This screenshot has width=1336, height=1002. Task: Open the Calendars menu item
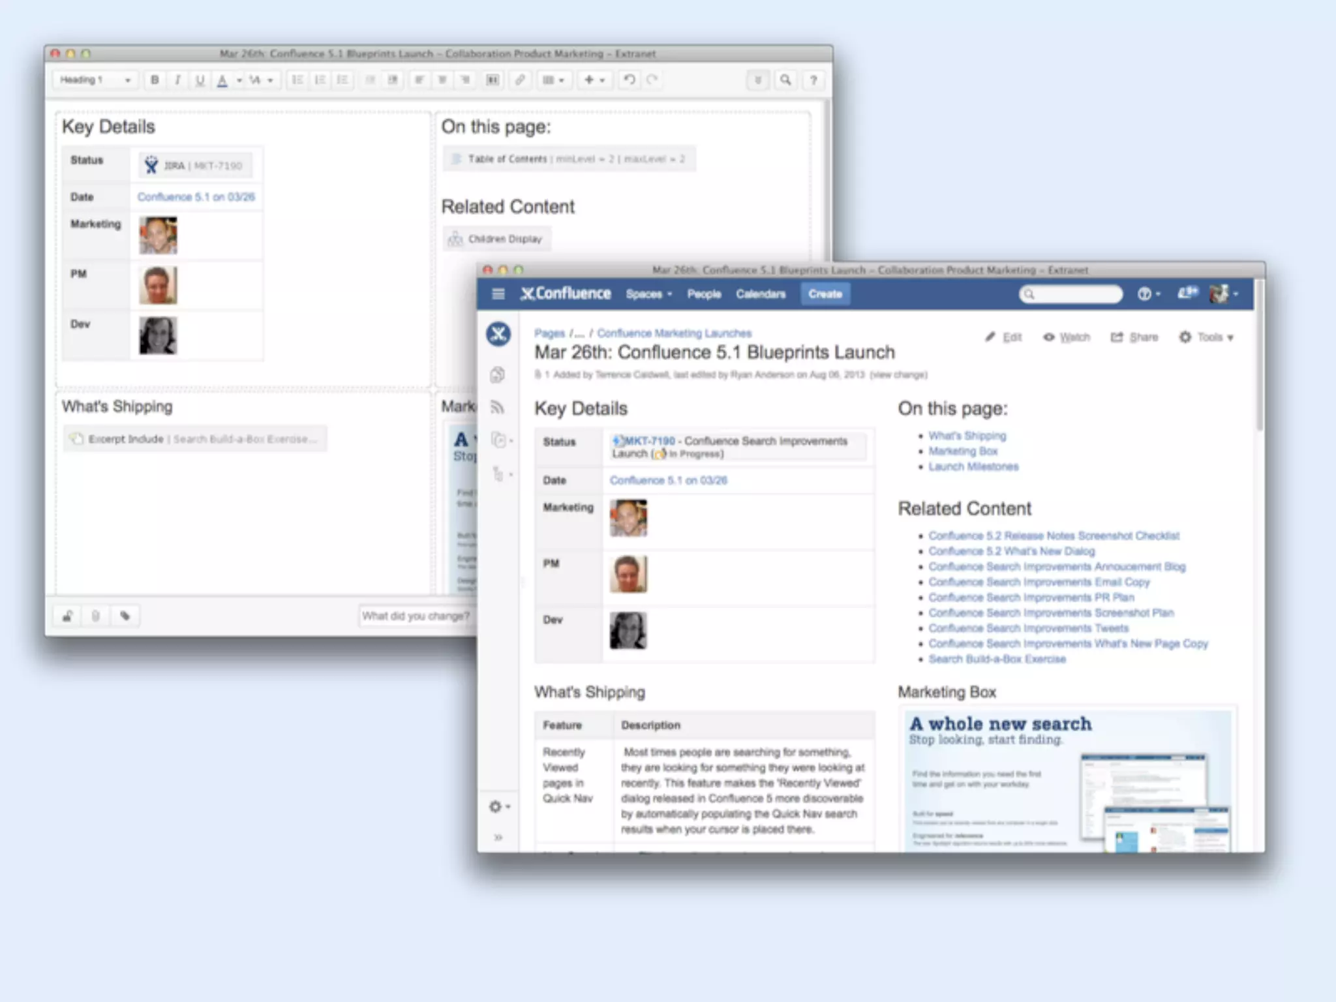tap(761, 294)
